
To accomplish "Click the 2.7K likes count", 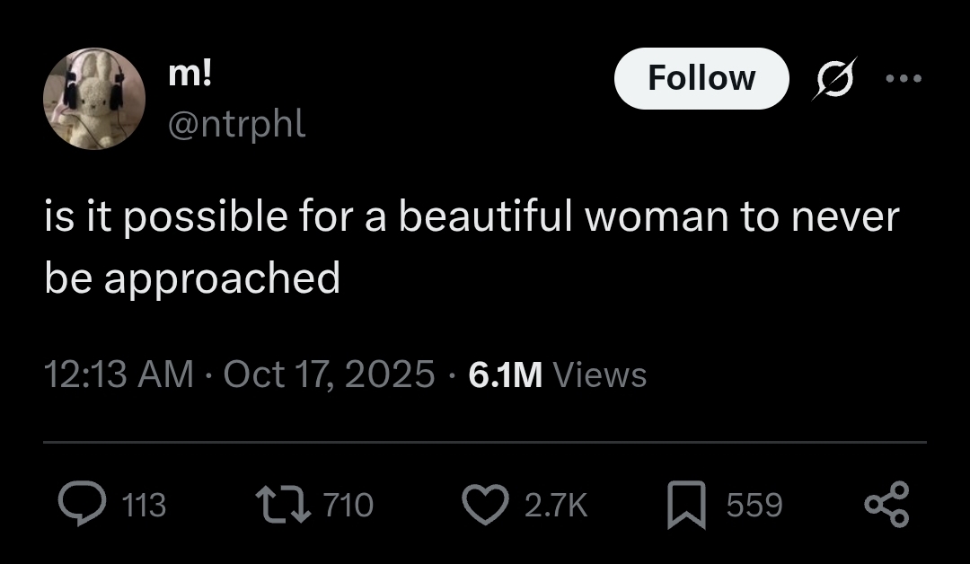I will point(554,506).
